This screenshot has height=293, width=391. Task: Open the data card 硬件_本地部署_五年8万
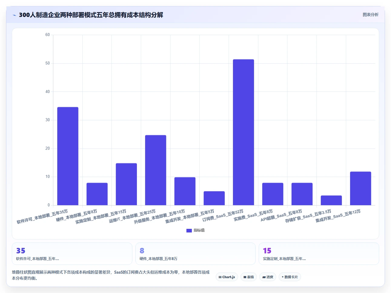(195, 254)
